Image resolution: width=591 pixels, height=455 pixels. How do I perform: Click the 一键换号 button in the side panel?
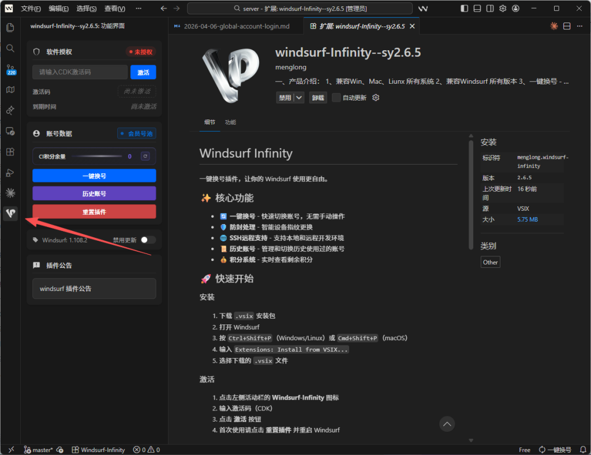tap(94, 176)
